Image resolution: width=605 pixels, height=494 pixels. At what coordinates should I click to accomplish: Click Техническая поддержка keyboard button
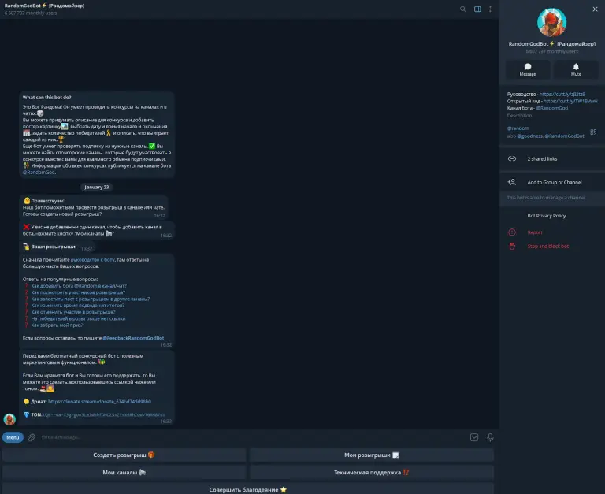point(371,473)
